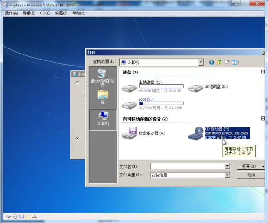Click the 系统 title of background dialog

[x=81, y=74]
